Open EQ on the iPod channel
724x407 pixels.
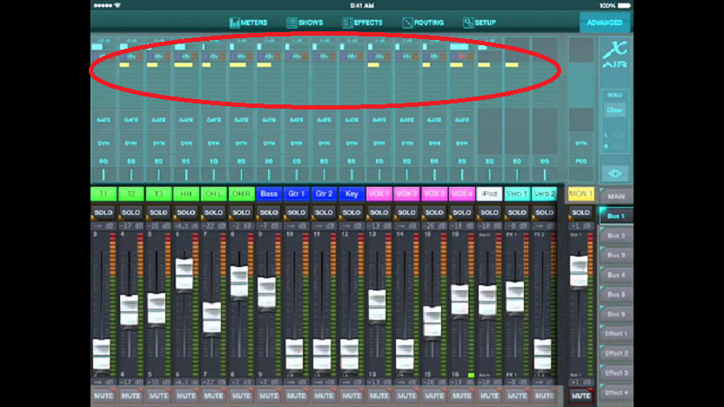[489, 162]
